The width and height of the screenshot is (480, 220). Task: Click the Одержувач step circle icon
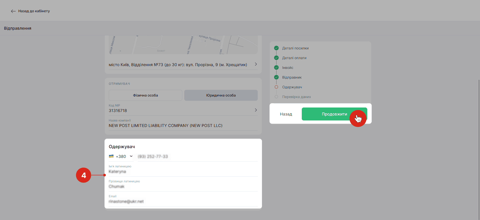click(276, 87)
